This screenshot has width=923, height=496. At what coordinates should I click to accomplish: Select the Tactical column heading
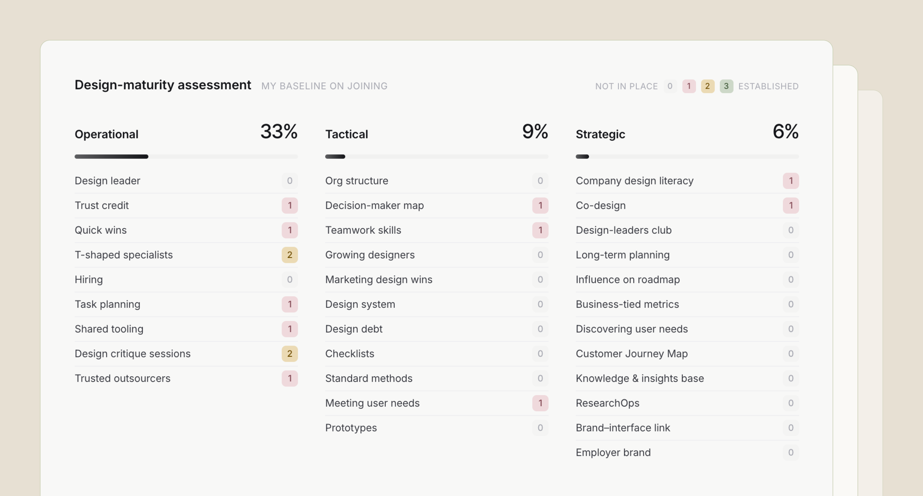coord(346,134)
